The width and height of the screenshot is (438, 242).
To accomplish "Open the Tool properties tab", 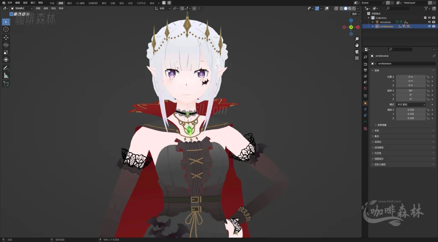I will (x=365, y=57).
